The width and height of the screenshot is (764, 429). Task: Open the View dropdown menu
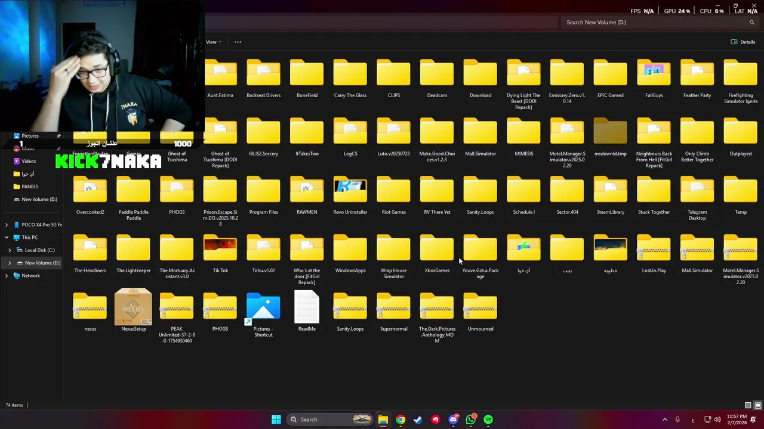pyautogui.click(x=214, y=42)
